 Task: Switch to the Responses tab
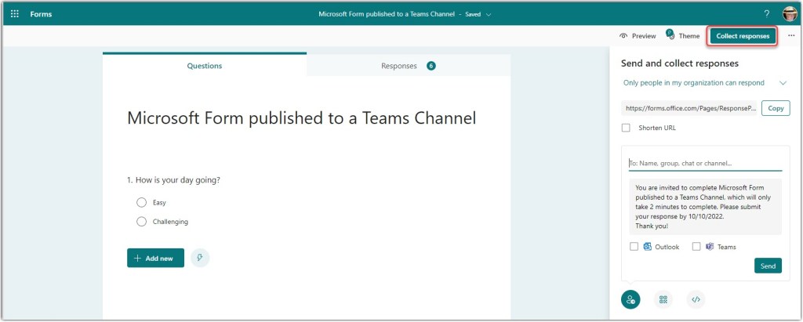click(408, 66)
